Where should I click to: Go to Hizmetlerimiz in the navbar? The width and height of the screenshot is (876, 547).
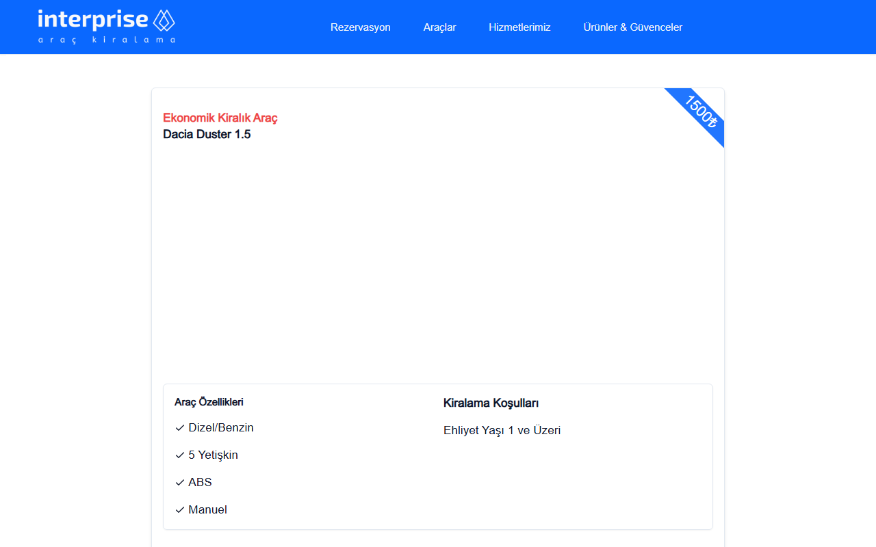coord(519,27)
